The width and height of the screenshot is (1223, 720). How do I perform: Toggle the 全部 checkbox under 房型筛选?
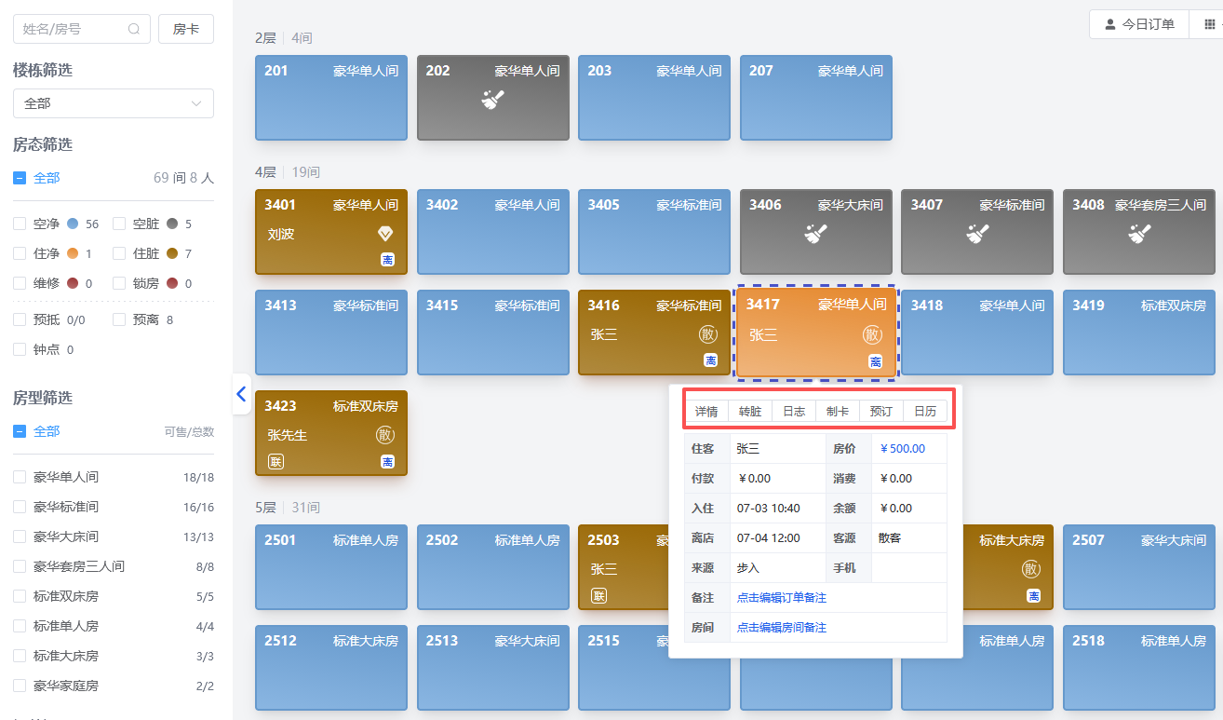pos(20,431)
